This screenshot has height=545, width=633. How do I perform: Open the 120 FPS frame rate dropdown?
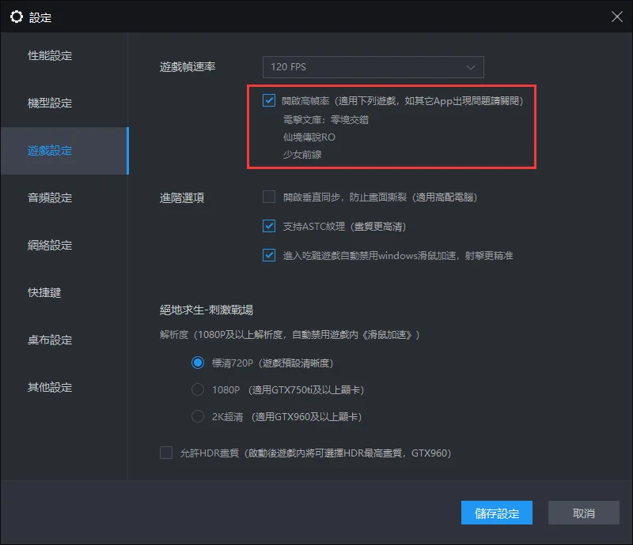pos(373,67)
